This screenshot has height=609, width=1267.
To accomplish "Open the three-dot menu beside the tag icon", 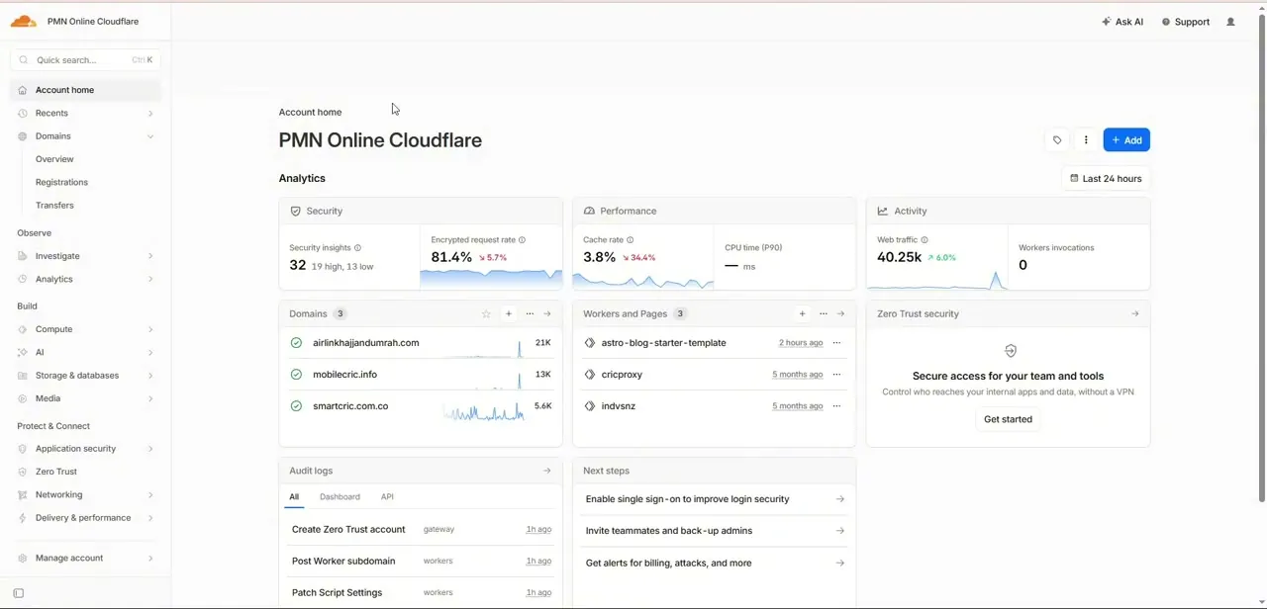I will tap(1086, 140).
